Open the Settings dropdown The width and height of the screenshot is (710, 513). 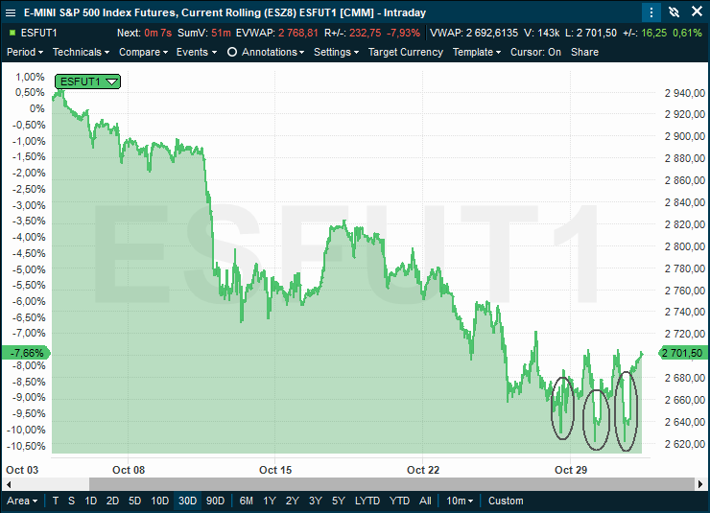click(336, 52)
